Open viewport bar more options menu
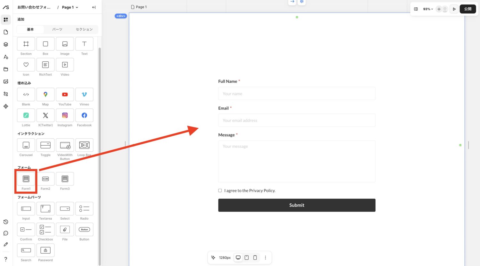This screenshot has height=266, width=480. [265, 258]
